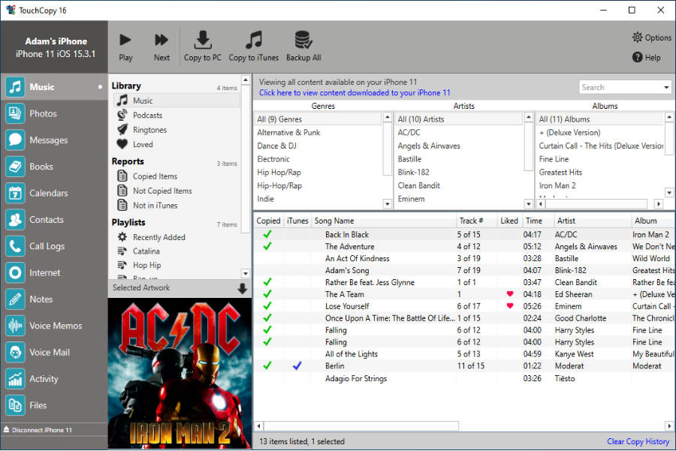
Task: Click into the Search field
Action: point(620,88)
